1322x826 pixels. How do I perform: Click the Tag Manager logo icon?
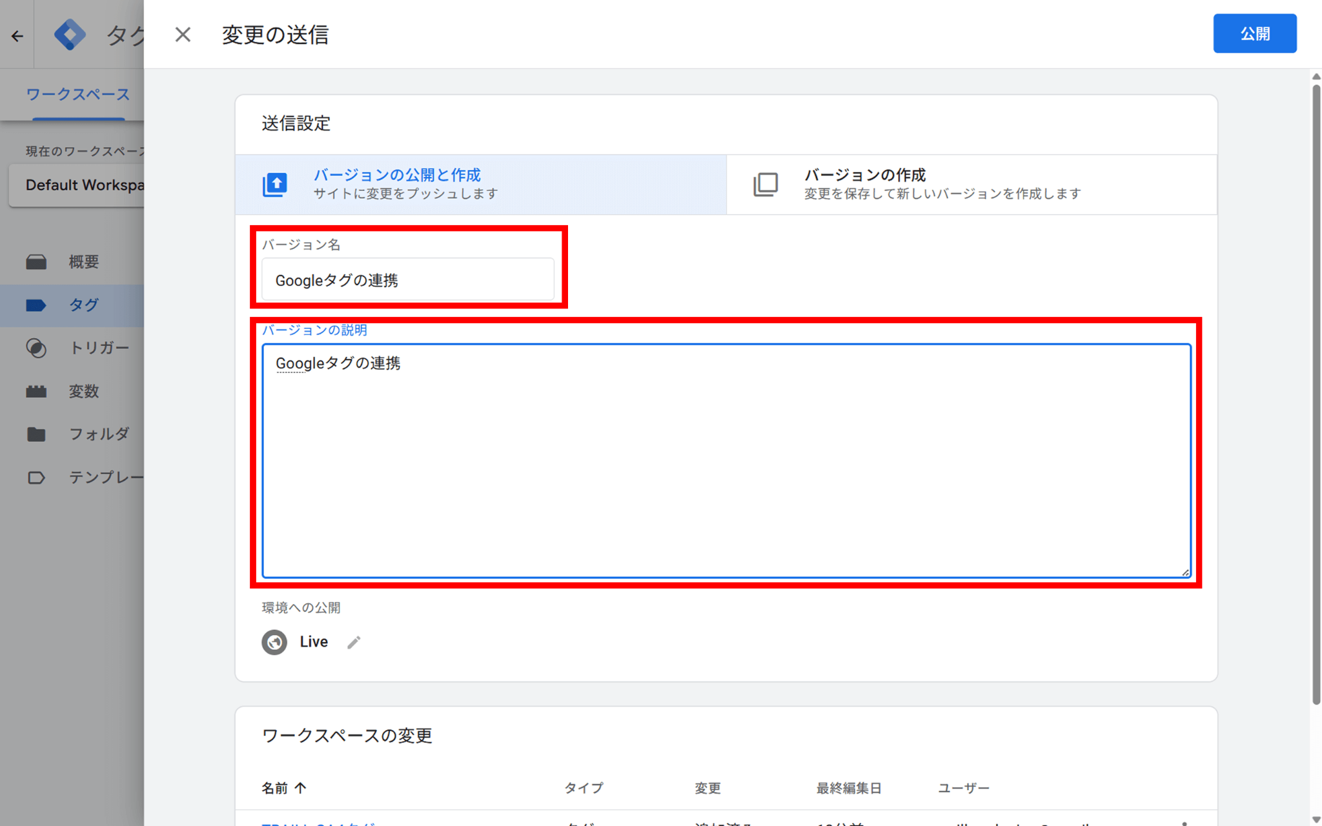[x=71, y=35]
